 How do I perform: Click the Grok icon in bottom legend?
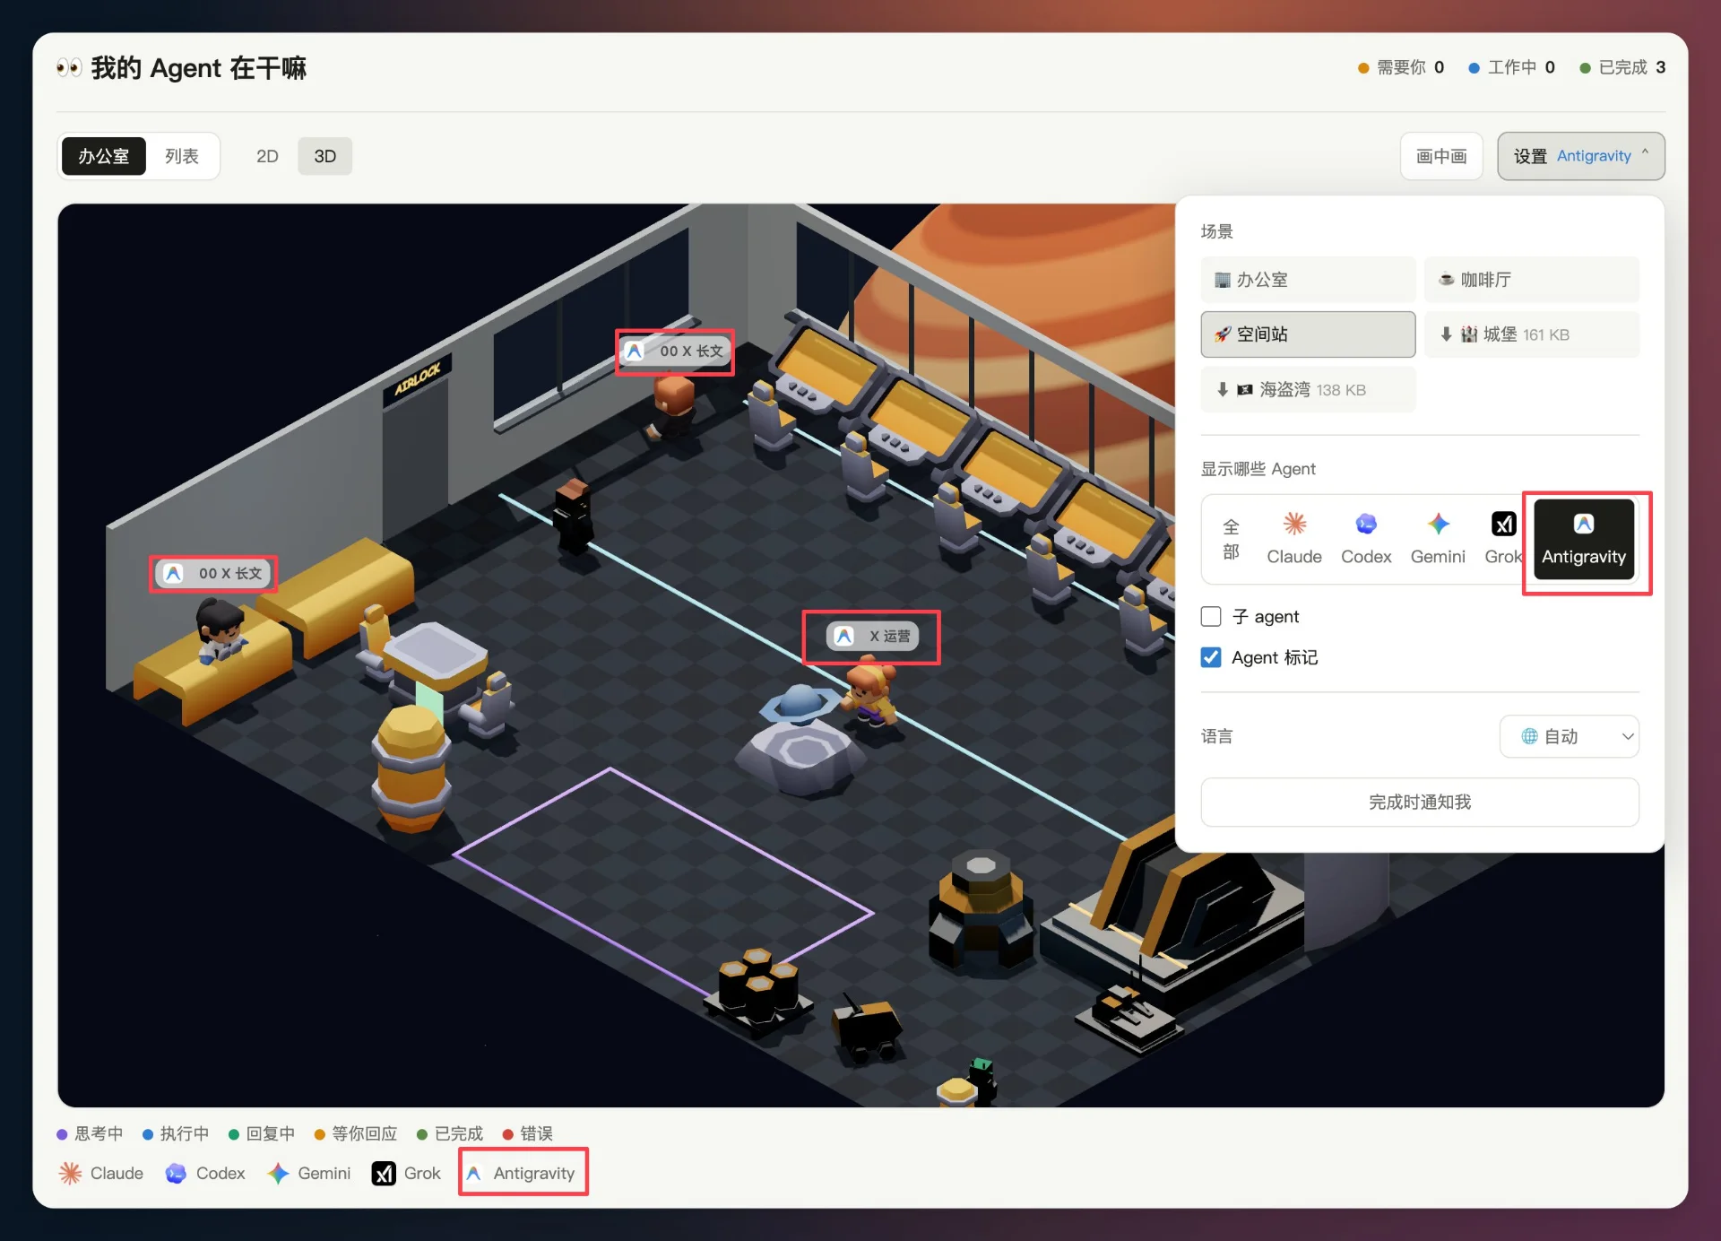click(x=384, y=1173)
